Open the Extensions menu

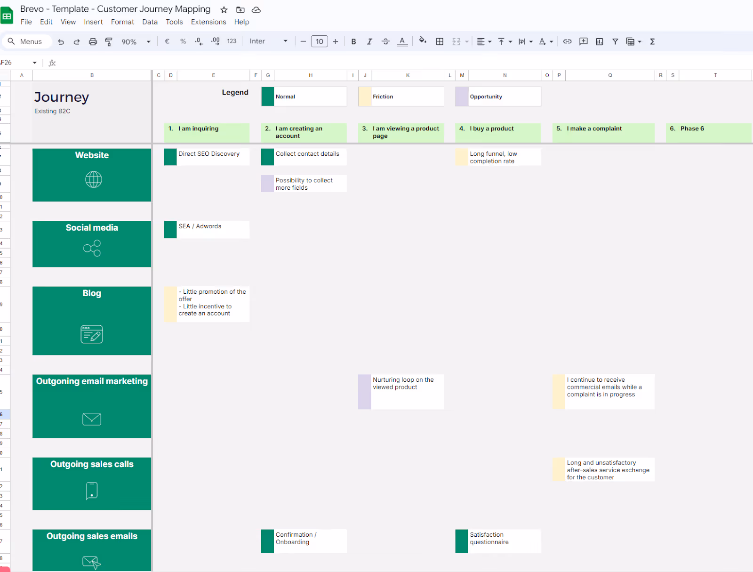[208, 22]
